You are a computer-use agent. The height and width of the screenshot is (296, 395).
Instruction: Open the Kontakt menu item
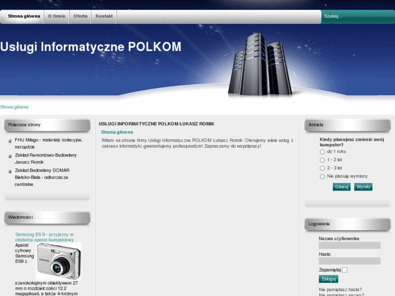click(104, 16)
